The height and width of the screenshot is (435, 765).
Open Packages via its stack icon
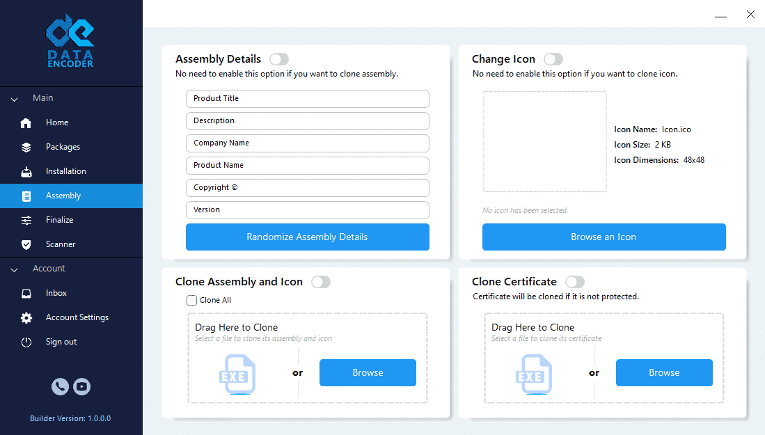26,148
